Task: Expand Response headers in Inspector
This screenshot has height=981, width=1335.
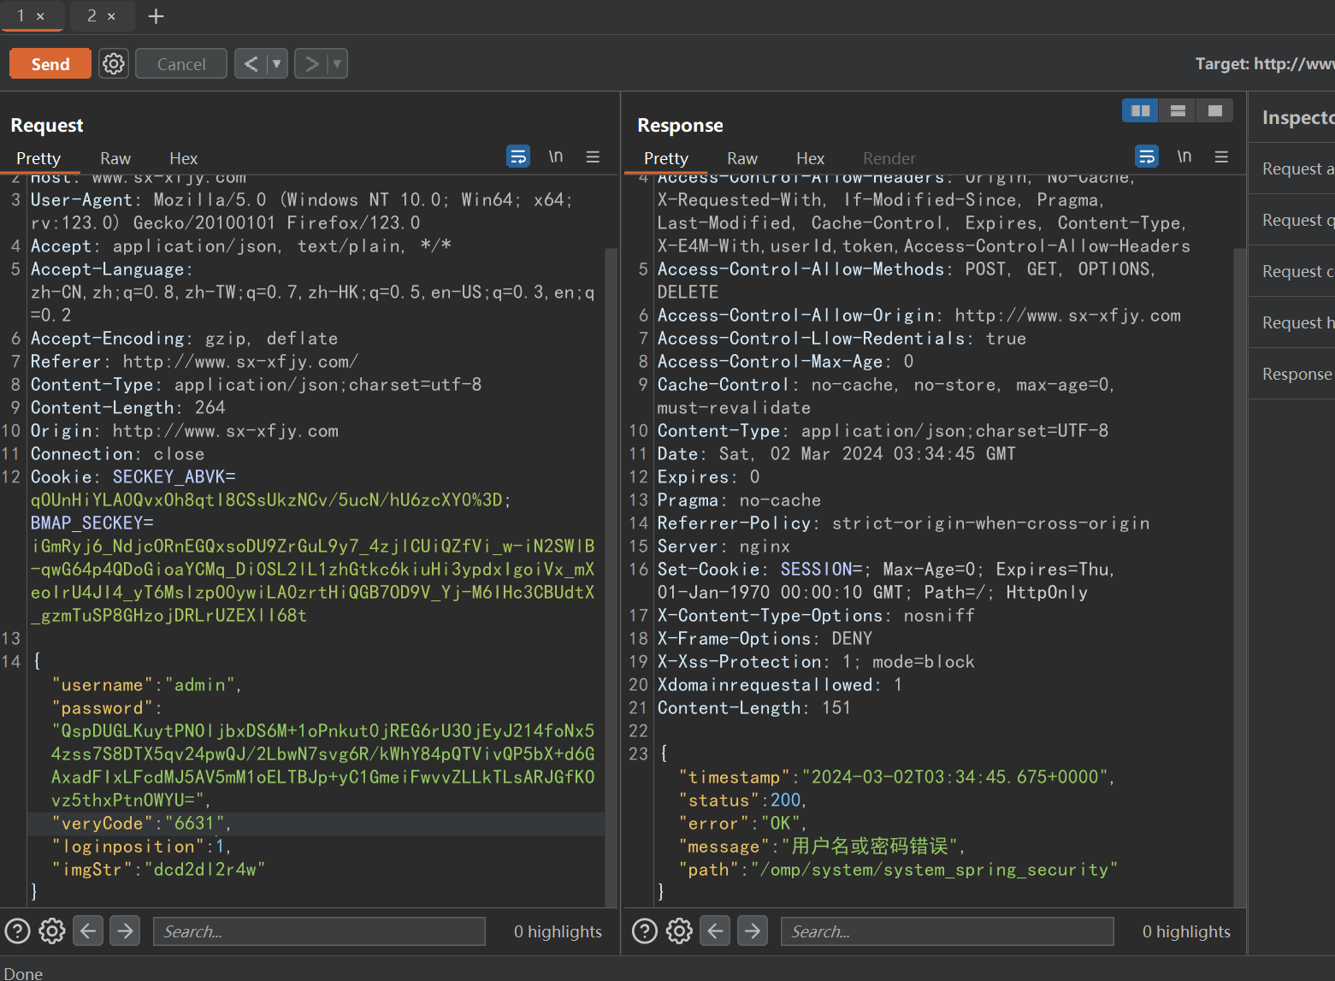Action: click(1292, 374)
